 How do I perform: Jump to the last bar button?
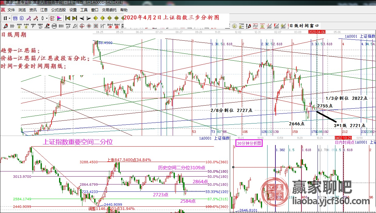75,18
